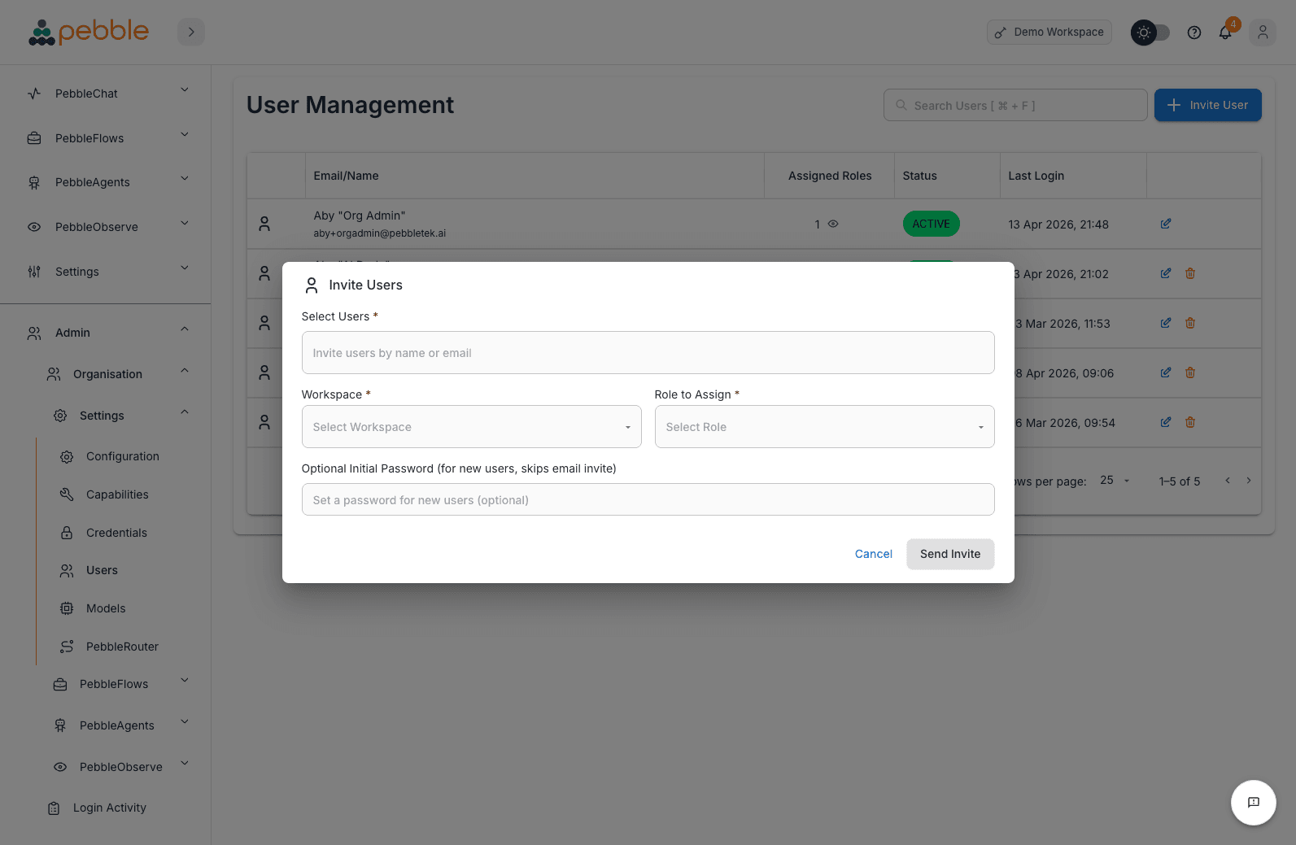This screenshot has width=1296, height=845.
Task: Toggle the light/dark theme switch
Action: click(1150, 33)
